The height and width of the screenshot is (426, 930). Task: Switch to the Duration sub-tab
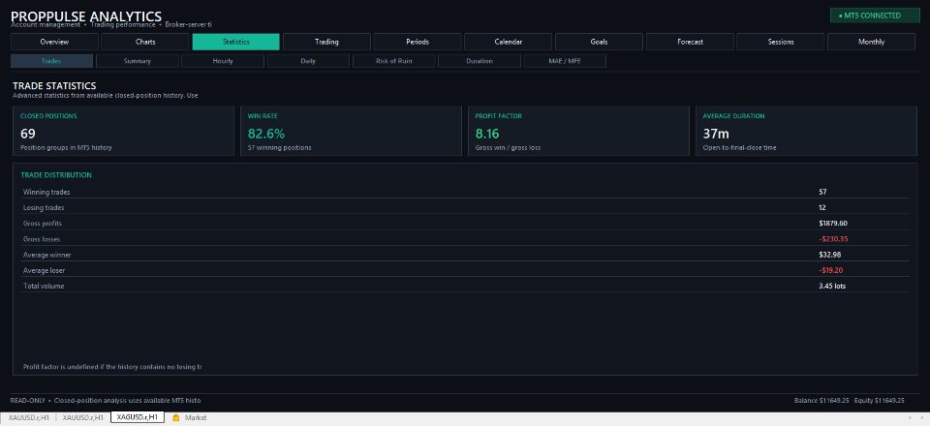click(480, 61)
